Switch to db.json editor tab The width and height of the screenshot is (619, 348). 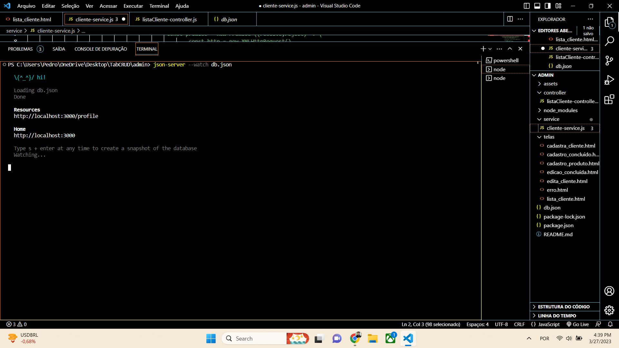(x=229, y=19)
